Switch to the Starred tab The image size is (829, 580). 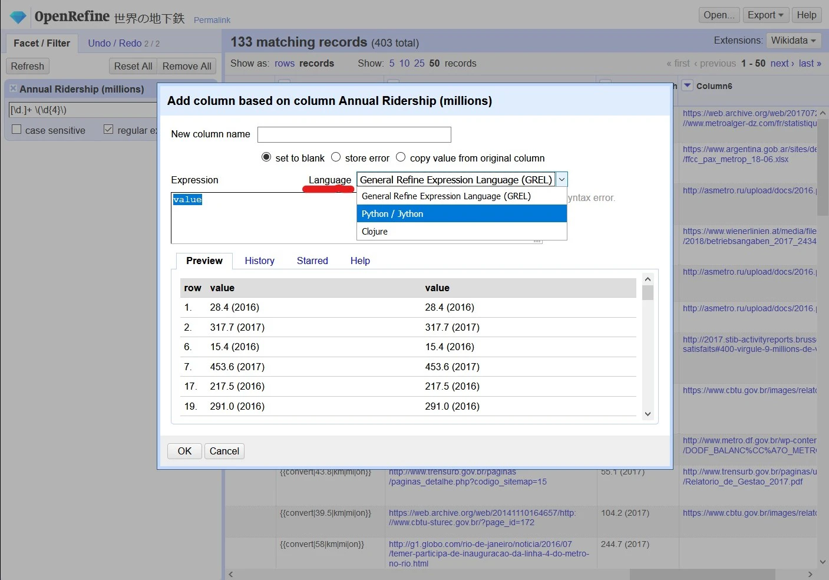click(312, 261)
